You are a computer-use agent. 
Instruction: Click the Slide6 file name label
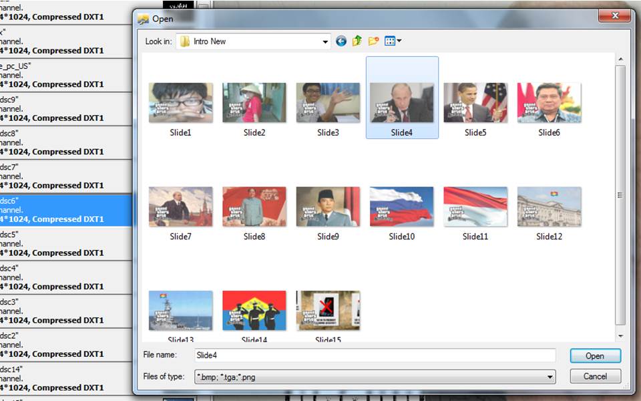click(549, 132)
